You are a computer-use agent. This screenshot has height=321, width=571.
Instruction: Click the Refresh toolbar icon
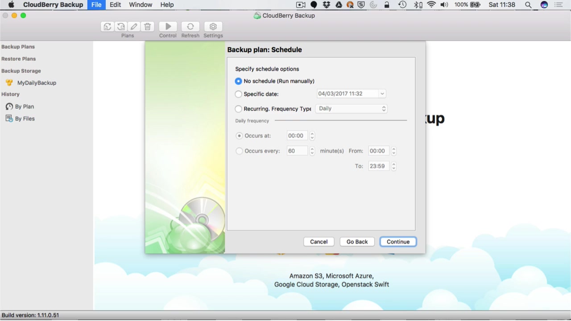[190, 27]
